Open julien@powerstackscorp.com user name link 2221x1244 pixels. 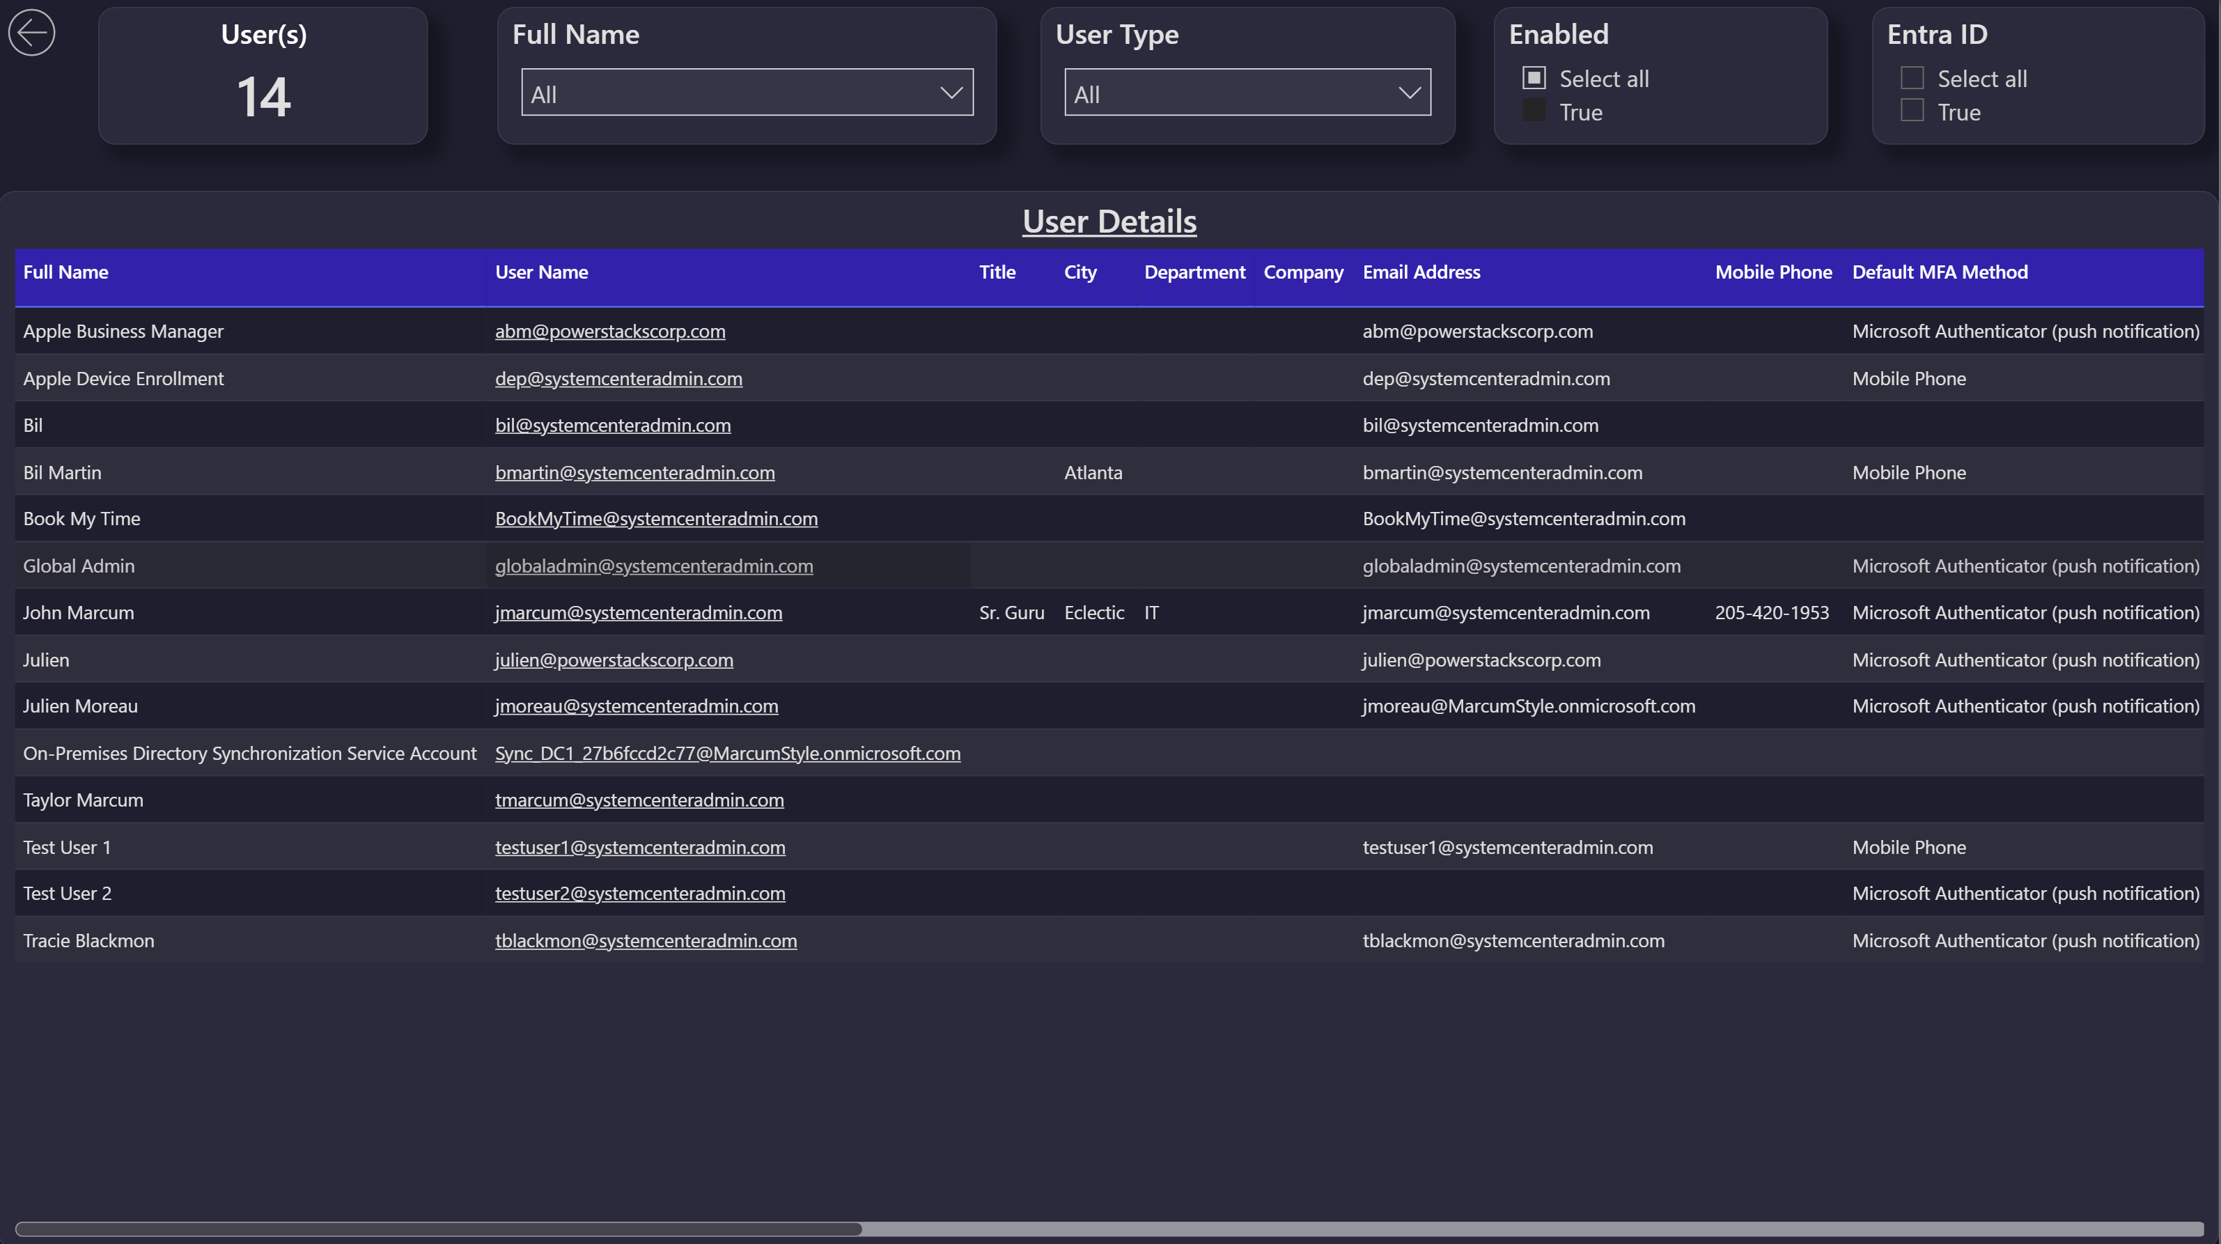(614, 660)
